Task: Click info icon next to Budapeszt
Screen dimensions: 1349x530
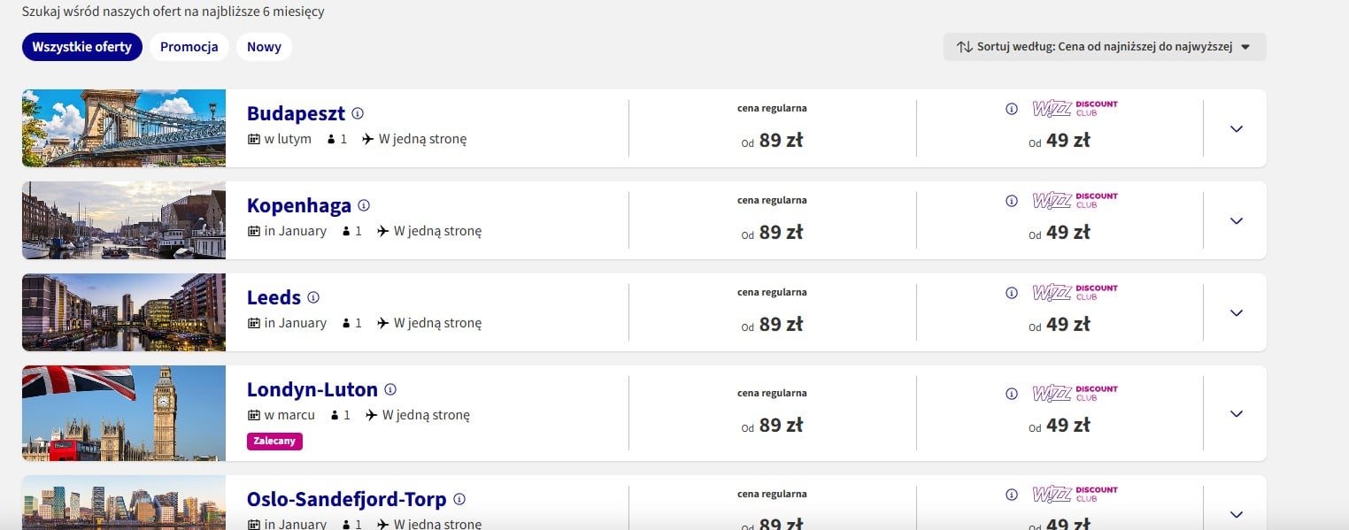Action: (358, 113)
